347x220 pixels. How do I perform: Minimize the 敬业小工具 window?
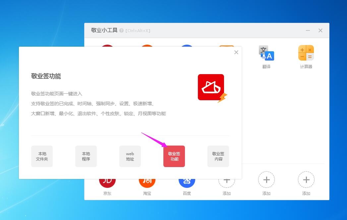coord(308,30)
